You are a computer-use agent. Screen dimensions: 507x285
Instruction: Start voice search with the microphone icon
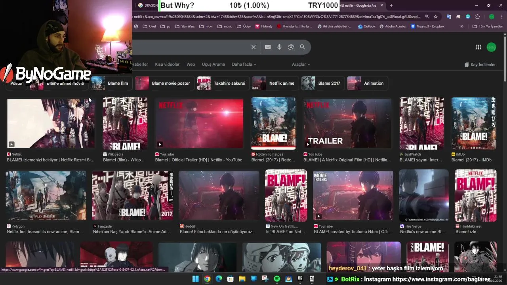coord(279,47)
